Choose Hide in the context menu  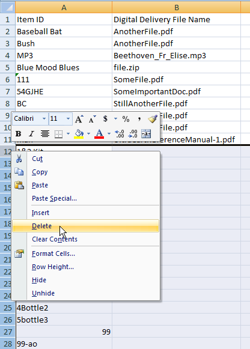click(x=86, y=280)
